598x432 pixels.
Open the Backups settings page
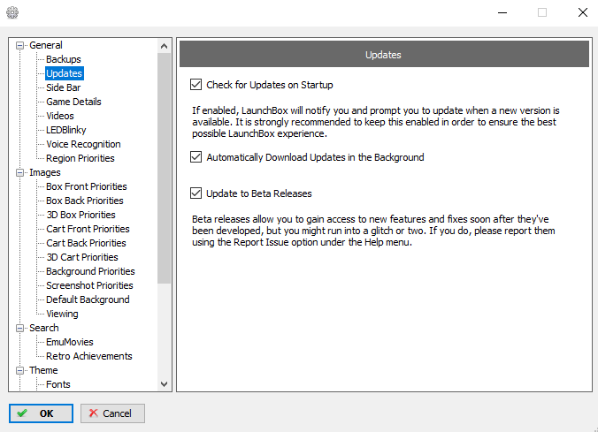point(64,59)
